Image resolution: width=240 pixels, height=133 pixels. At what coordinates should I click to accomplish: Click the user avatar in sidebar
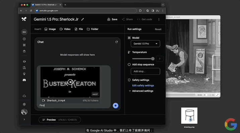pyautogui.click(x=24, y=112)
